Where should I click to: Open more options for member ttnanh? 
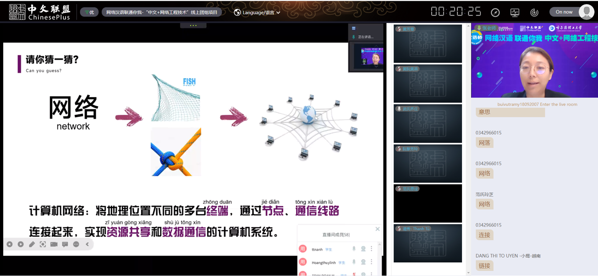(371, 249)
